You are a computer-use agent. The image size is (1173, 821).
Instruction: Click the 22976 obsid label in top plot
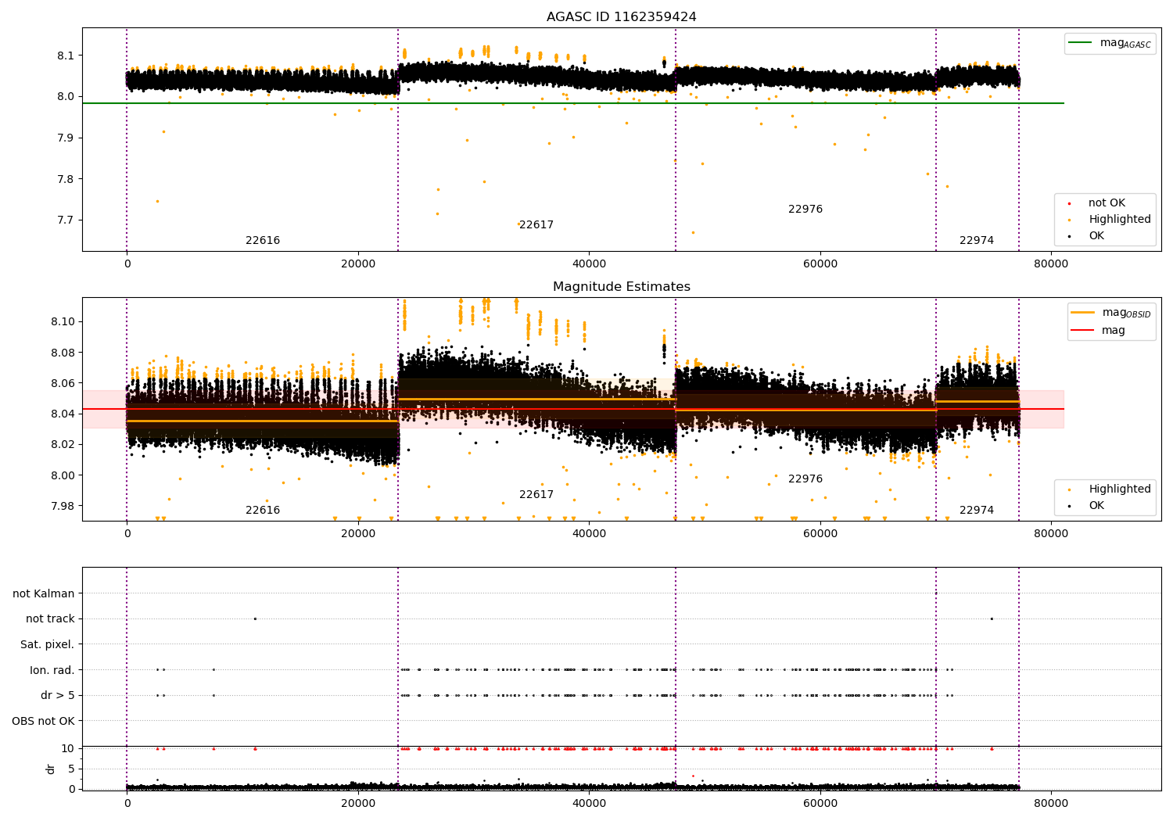[x=805, y=210]
